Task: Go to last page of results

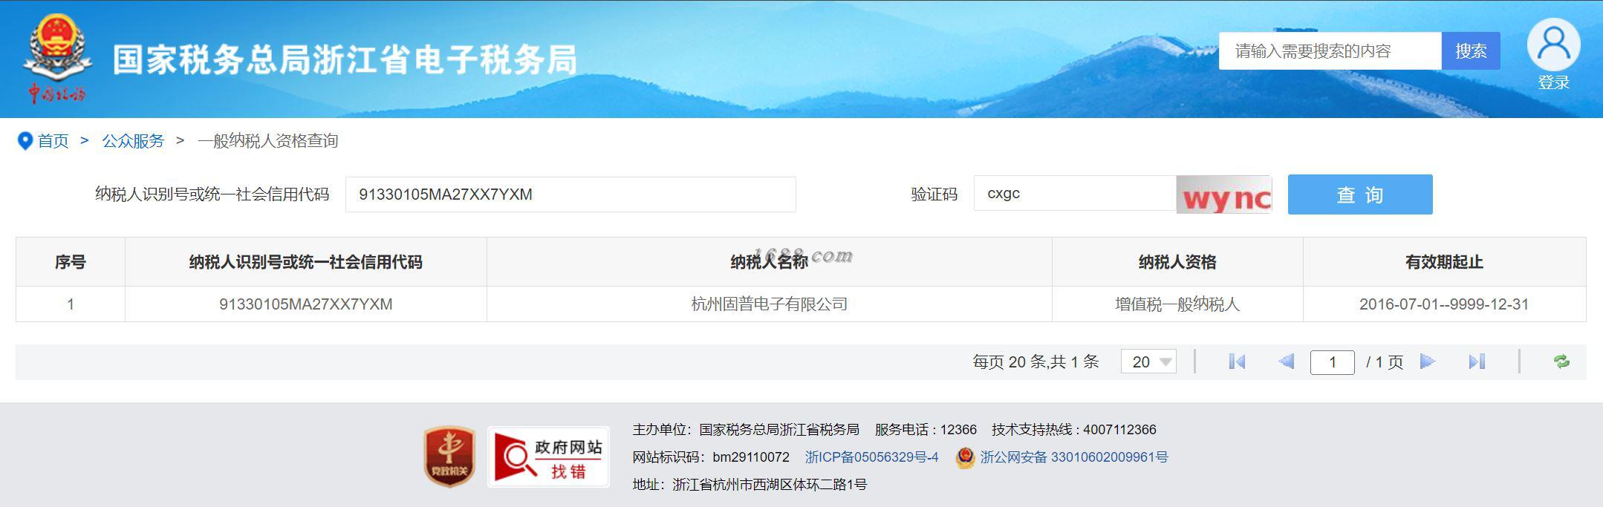Action: pyautogui.click(x=1477, y=362)
